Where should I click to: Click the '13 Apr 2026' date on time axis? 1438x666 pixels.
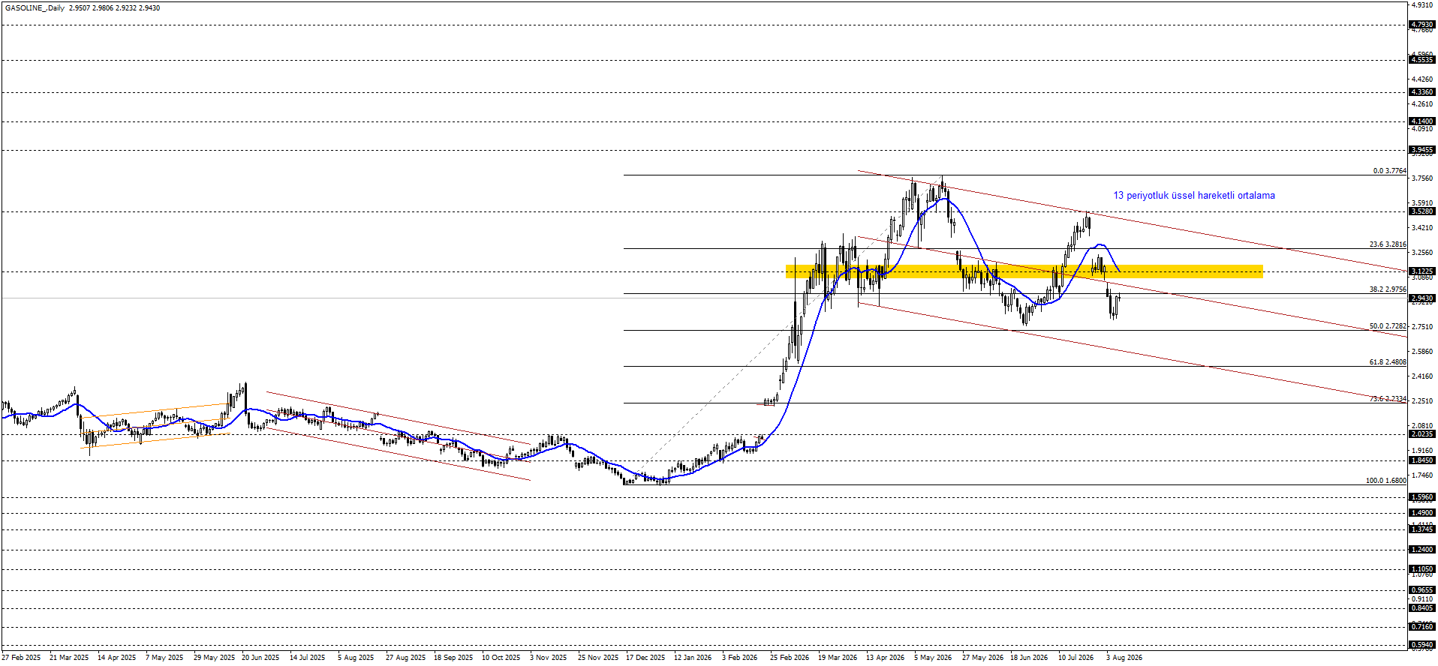pyautogui.click(x=886, y=658)
